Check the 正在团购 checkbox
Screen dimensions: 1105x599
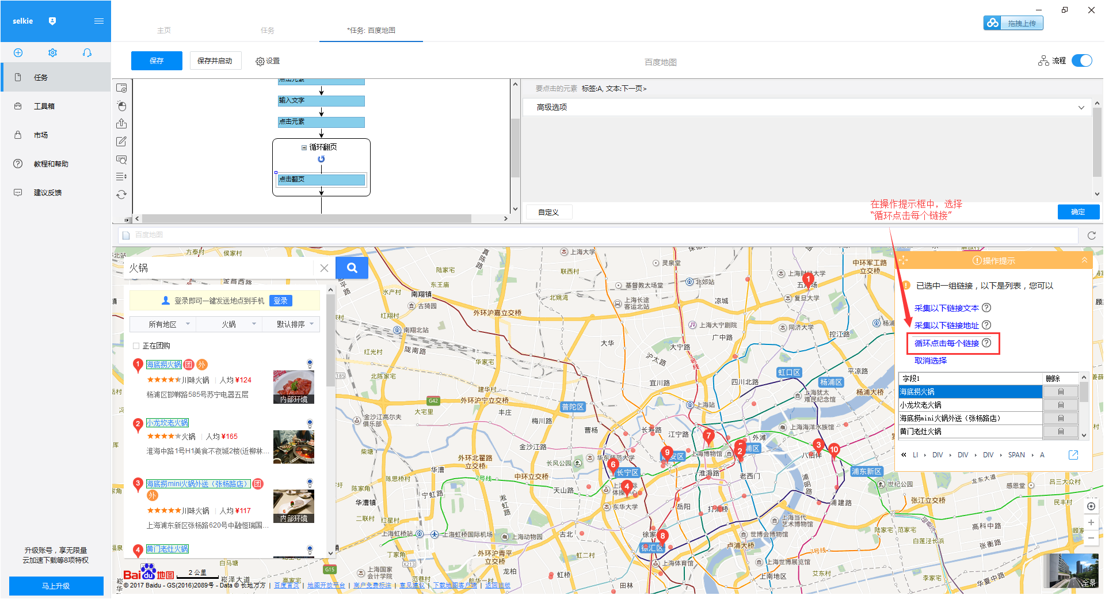point(136,346)
